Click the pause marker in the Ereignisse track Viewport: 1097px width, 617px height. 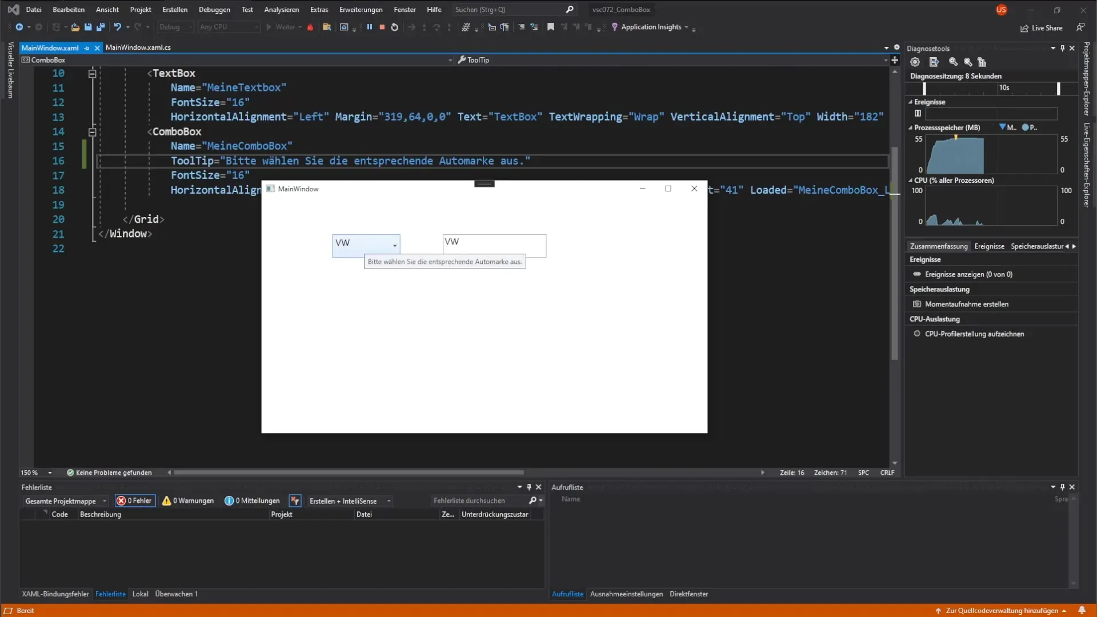(x=918, y=113)
